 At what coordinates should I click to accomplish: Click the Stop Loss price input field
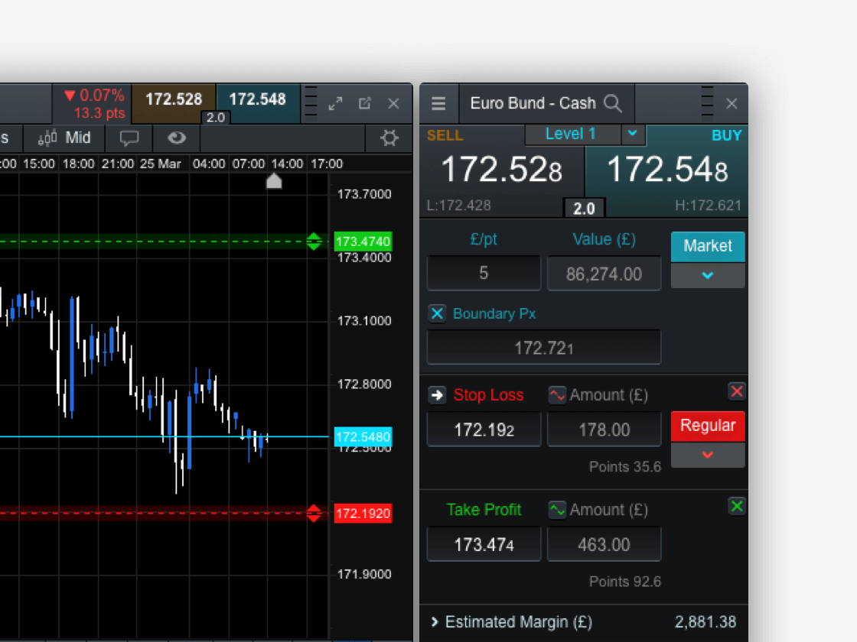tap(484, 429)
